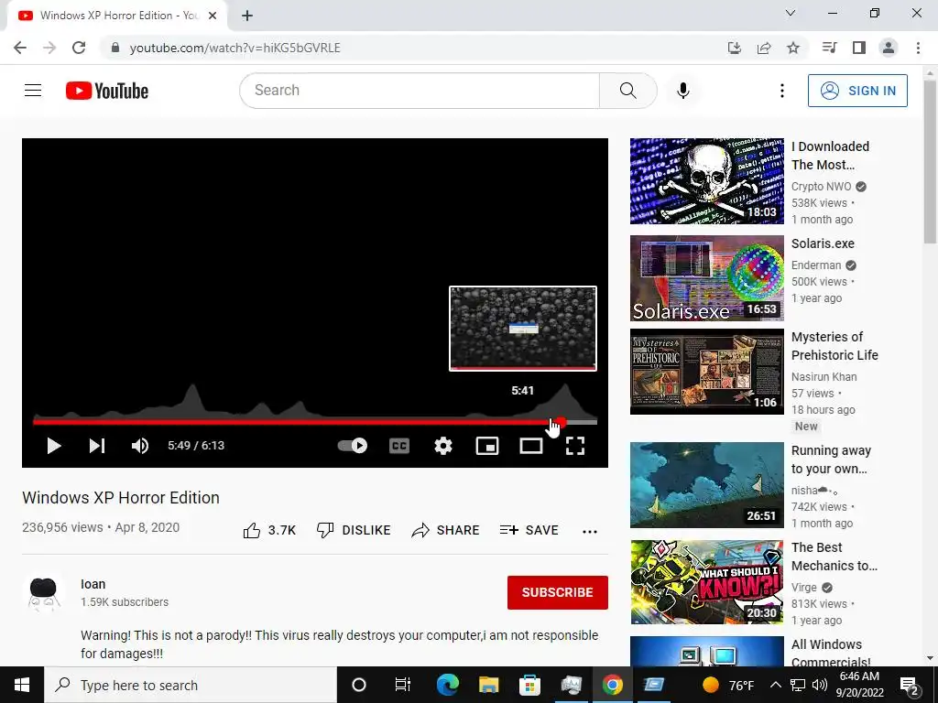Open Solaris.exe video thumbnail
The image size is (938, 703).
pyautogui.click(x=706, y=278)
